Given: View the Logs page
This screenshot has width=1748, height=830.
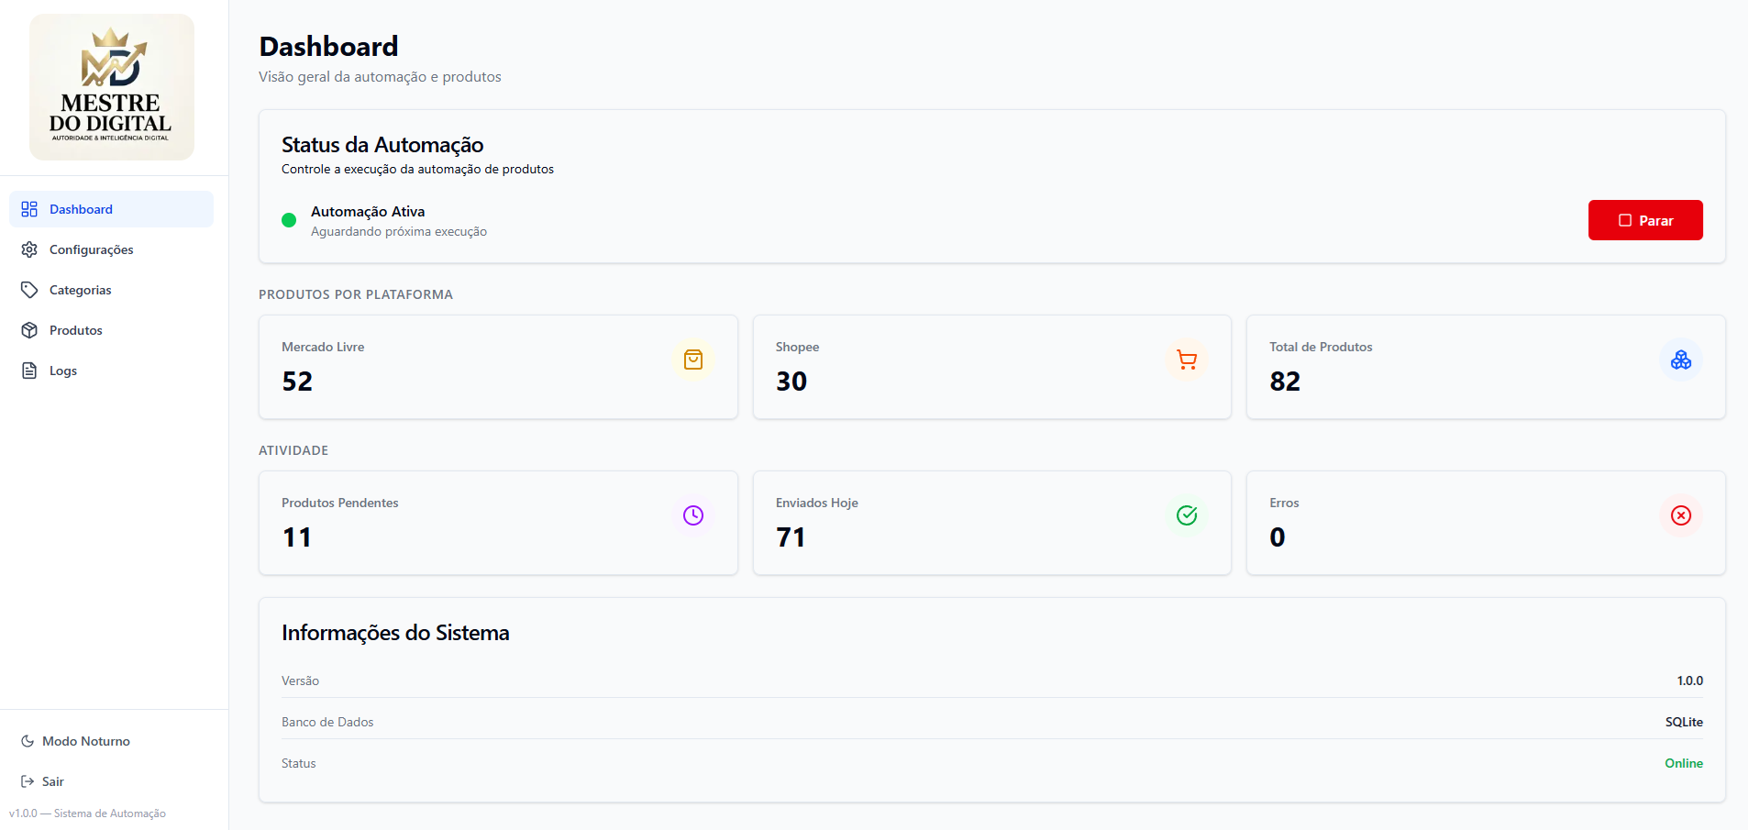Looking at the screenshot, I should 62,371.
